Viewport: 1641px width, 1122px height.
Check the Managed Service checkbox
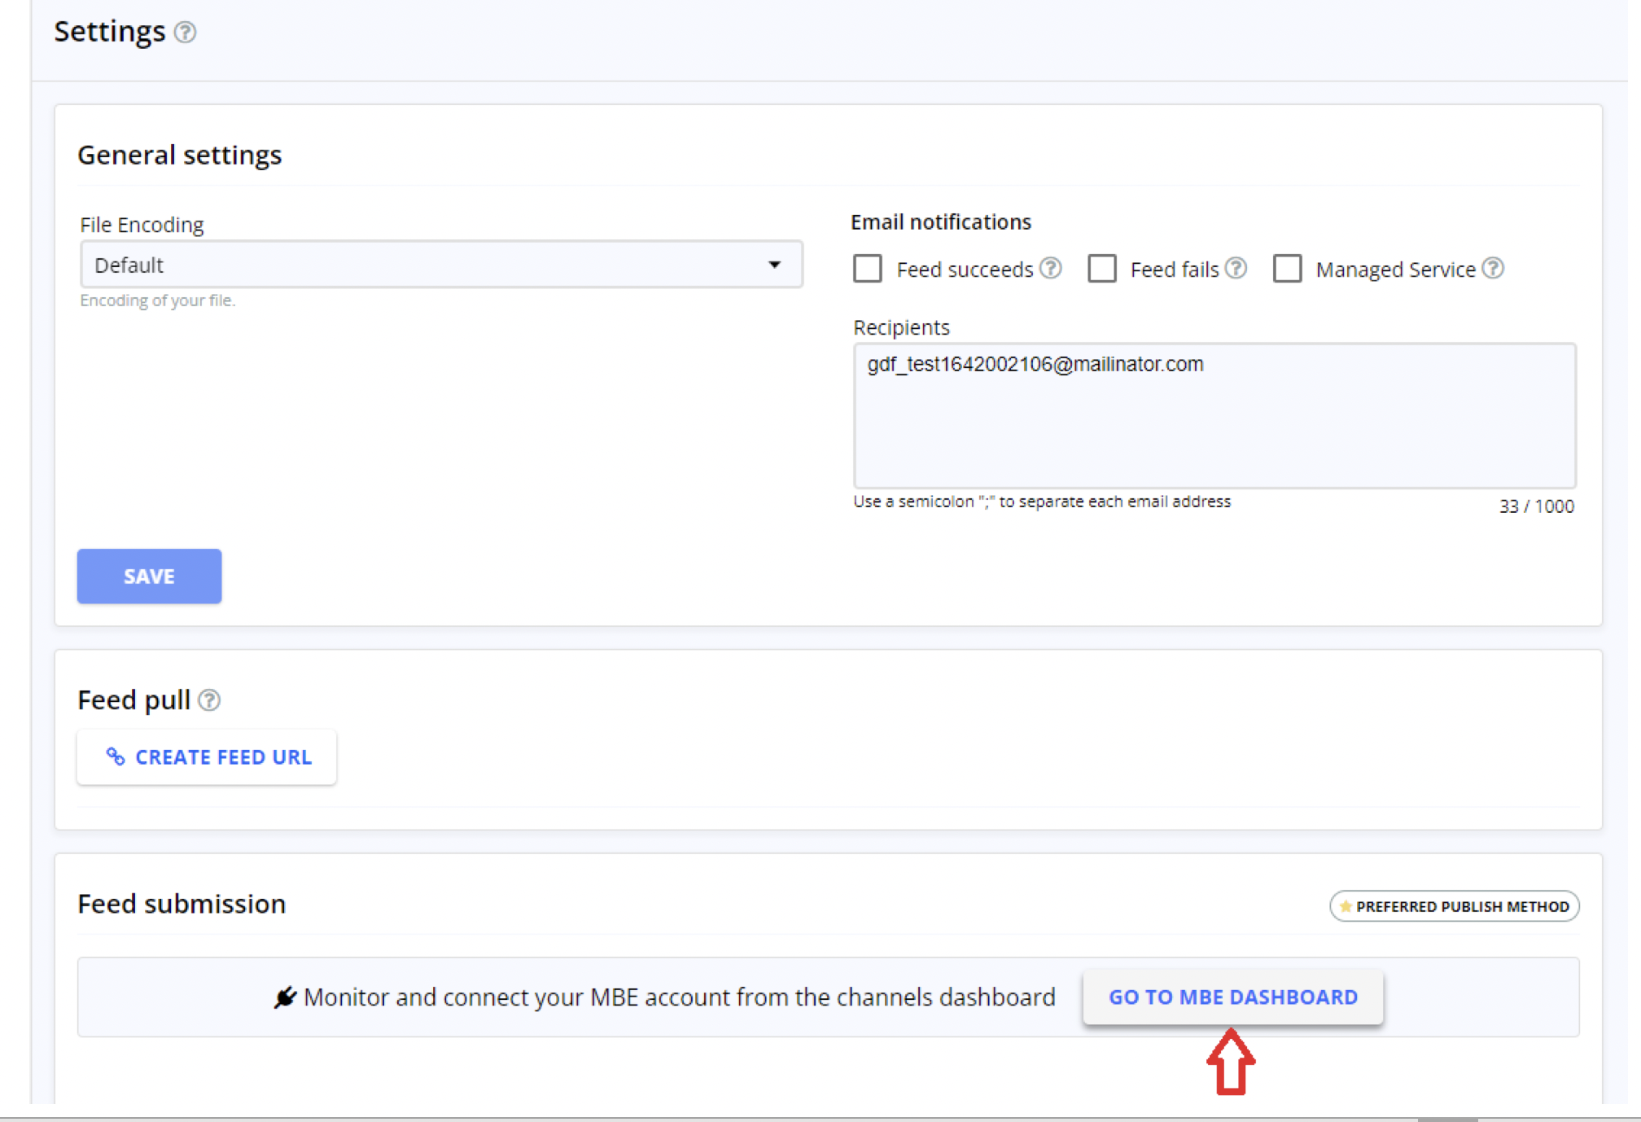(1288, 268)
